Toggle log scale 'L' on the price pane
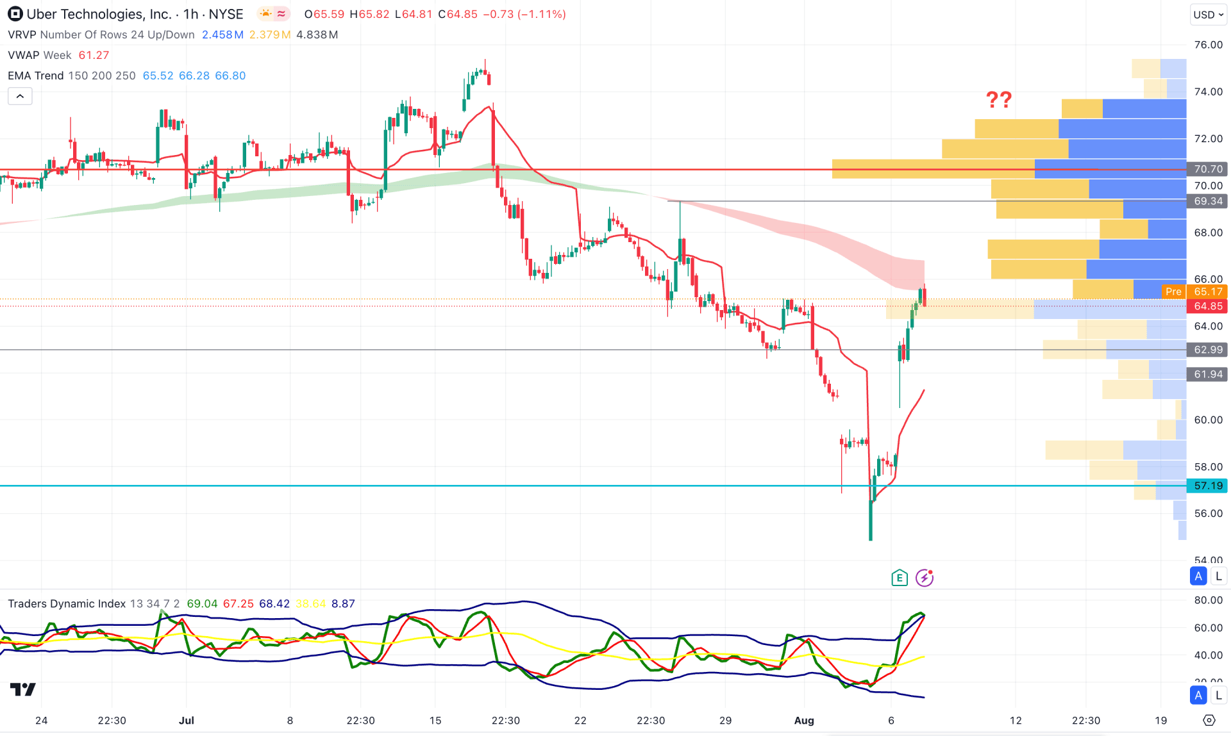This screenshot has height=736, width=1231. pyautogui.click(x=1218, y=576)
